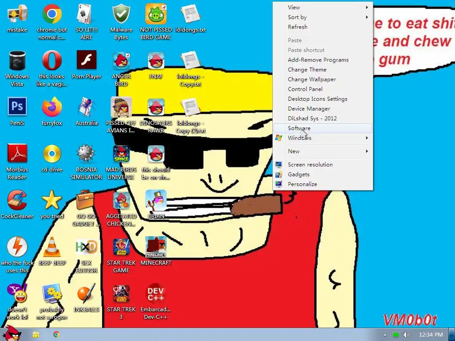This screenshot has width=455, height=341.
Task: Select 'Change Wallpaper' menu entry
Action: tap(323, 79)
